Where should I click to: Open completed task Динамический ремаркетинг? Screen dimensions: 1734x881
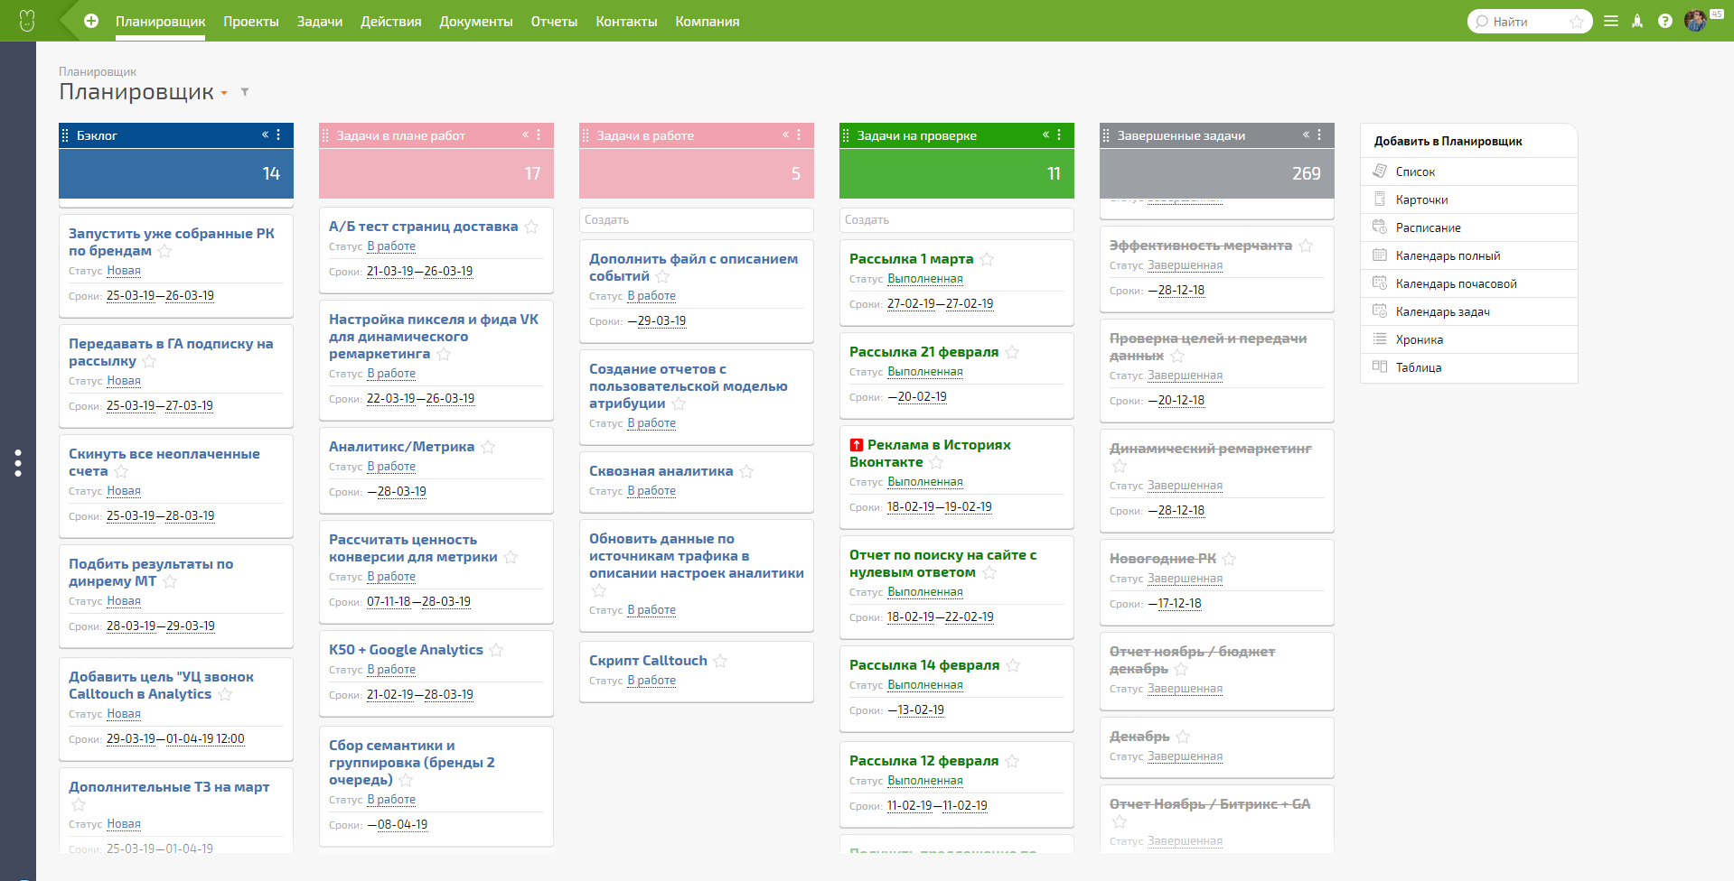pos(1211,449)
